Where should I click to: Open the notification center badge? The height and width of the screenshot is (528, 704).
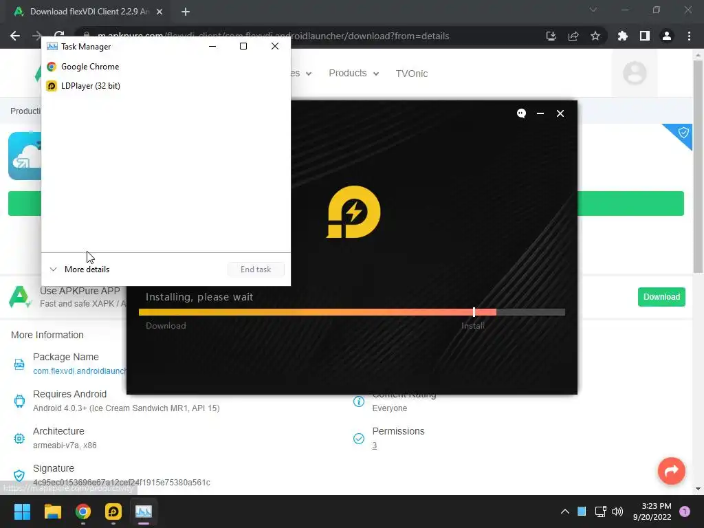(x=684, y=511)
